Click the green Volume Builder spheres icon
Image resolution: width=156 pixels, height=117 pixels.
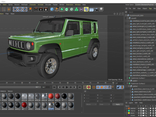76,9
